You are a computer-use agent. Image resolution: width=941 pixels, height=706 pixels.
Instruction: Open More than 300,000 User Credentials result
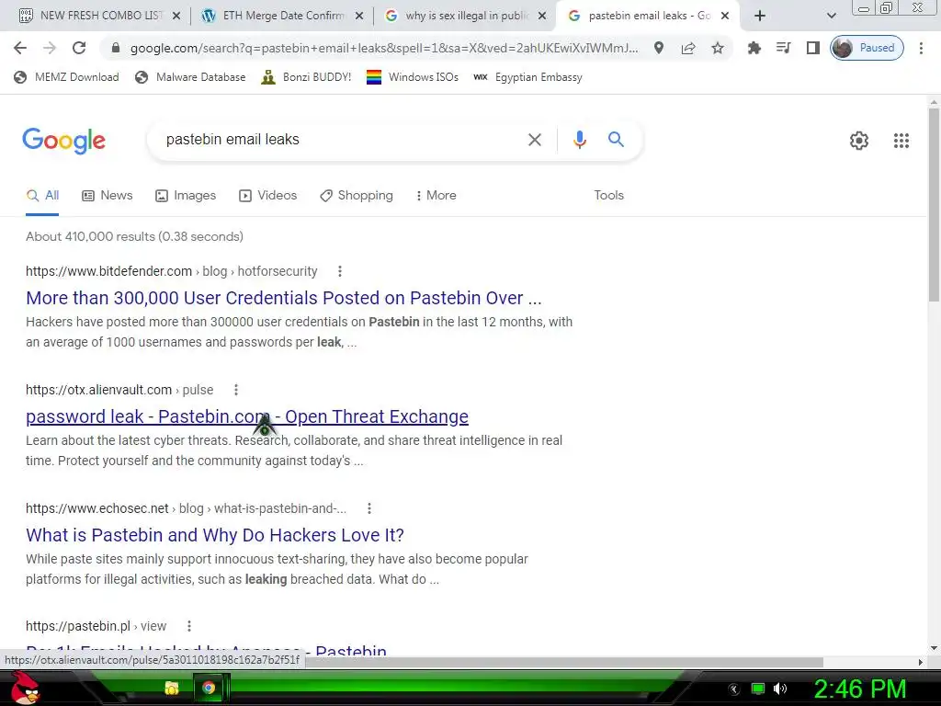pos(284,299)
